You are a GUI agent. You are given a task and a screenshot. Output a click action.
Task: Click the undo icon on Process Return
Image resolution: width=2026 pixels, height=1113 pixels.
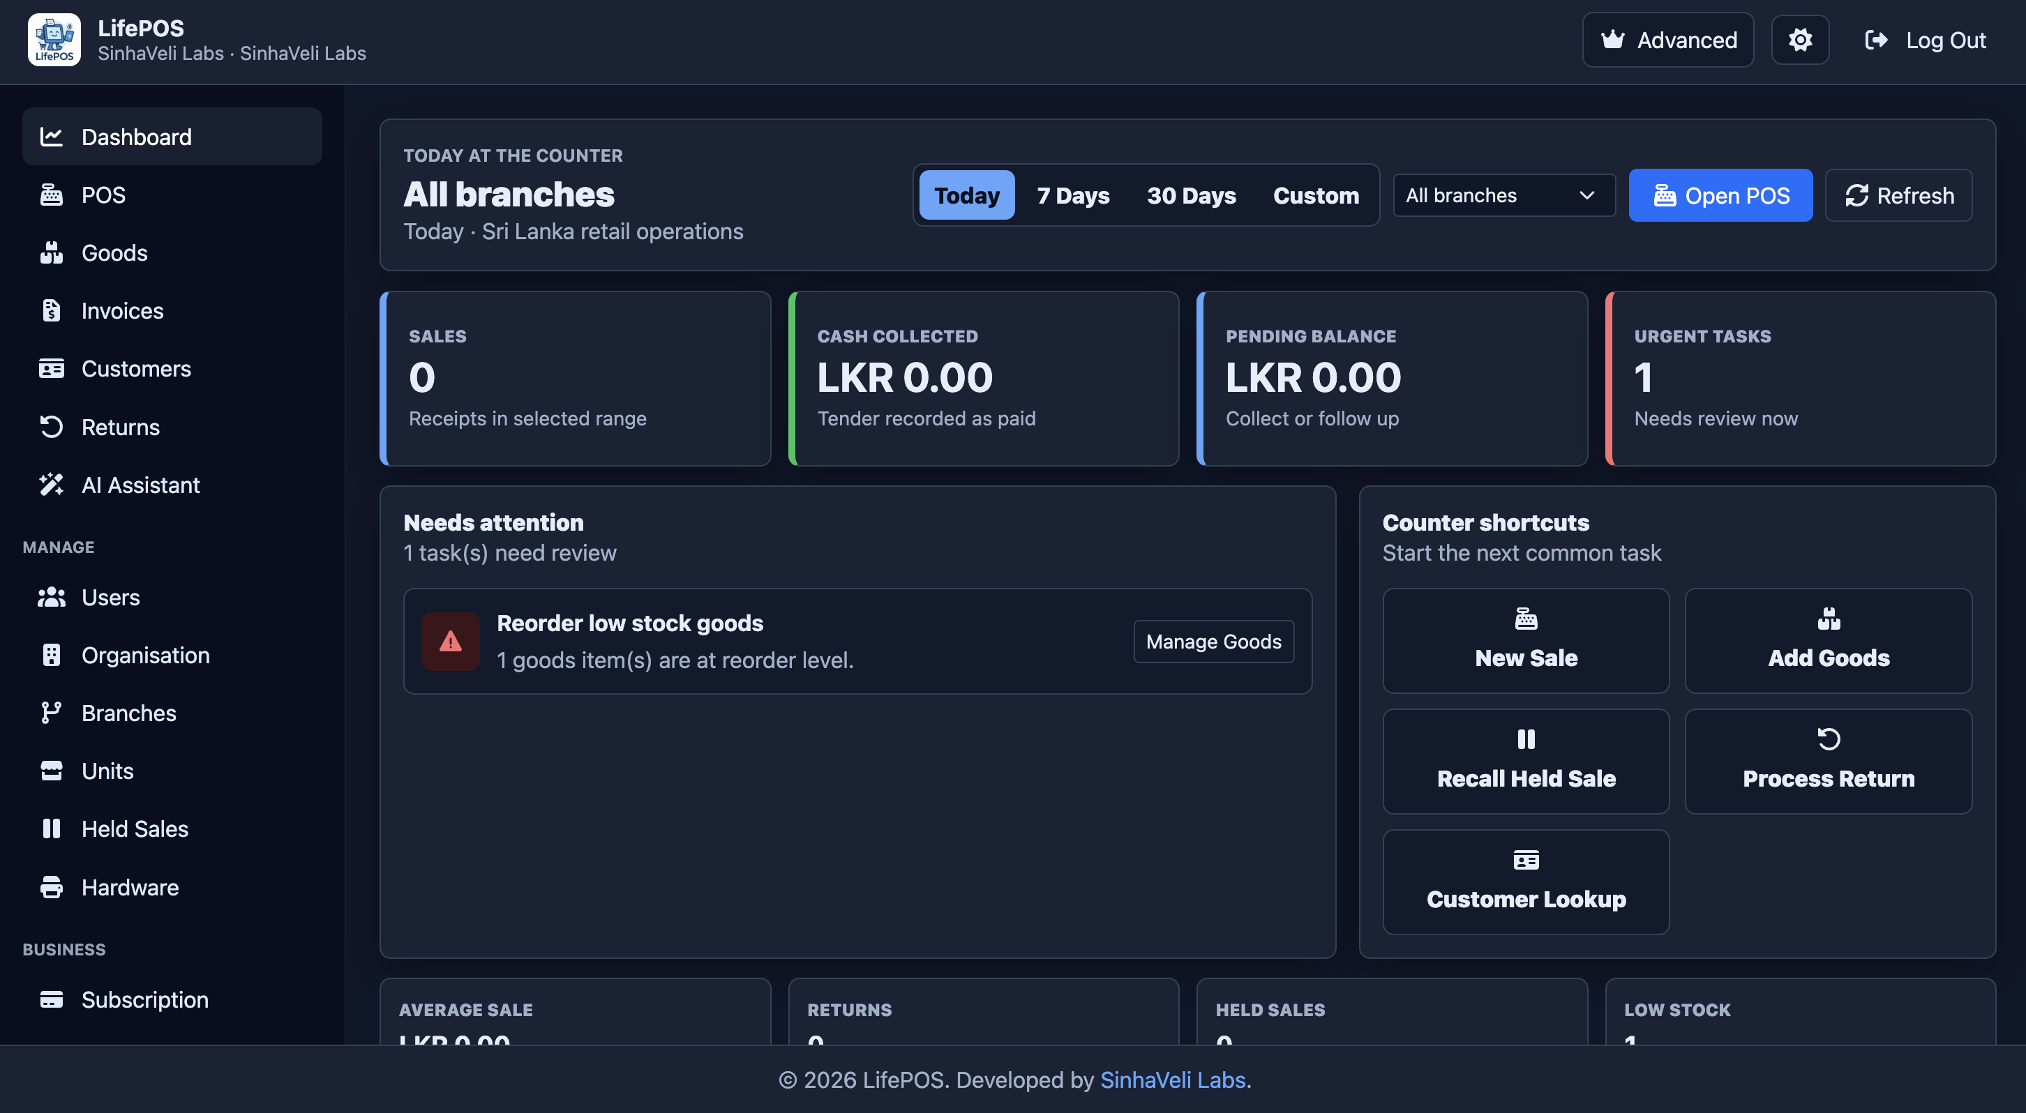[x=1829, y=740]
